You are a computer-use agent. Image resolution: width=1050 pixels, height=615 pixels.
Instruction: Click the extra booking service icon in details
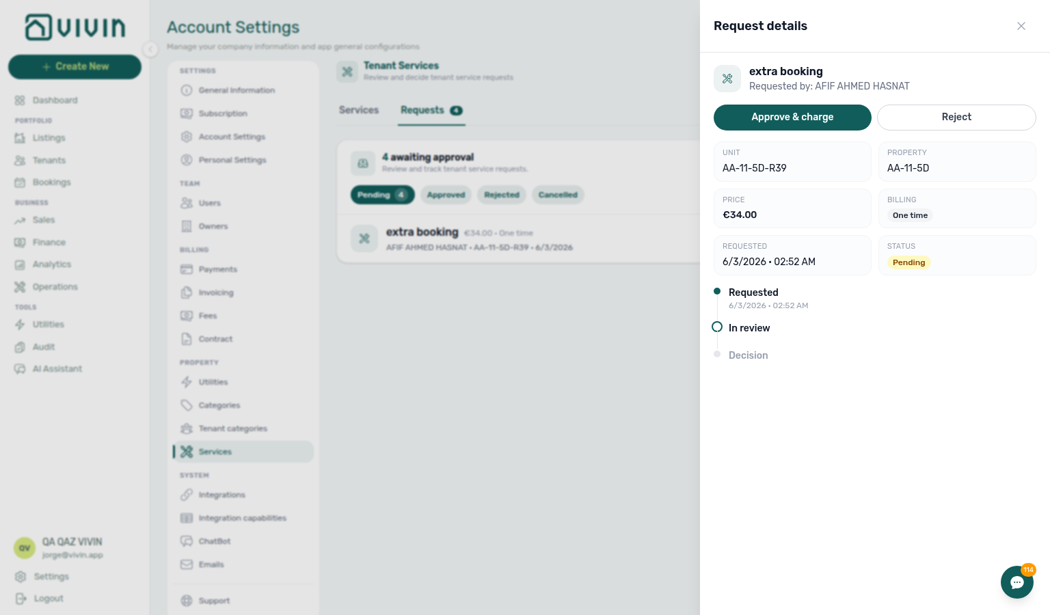727,79
